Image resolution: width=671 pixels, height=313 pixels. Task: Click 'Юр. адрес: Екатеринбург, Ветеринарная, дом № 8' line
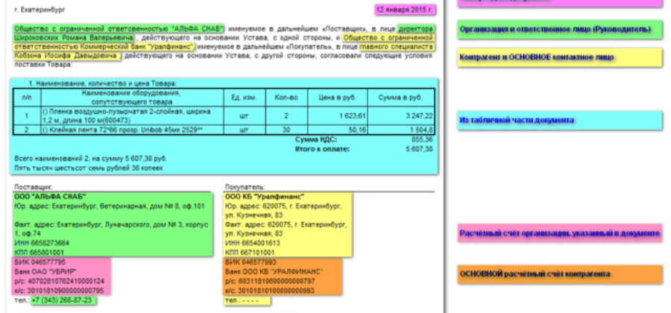coord(110,206)
